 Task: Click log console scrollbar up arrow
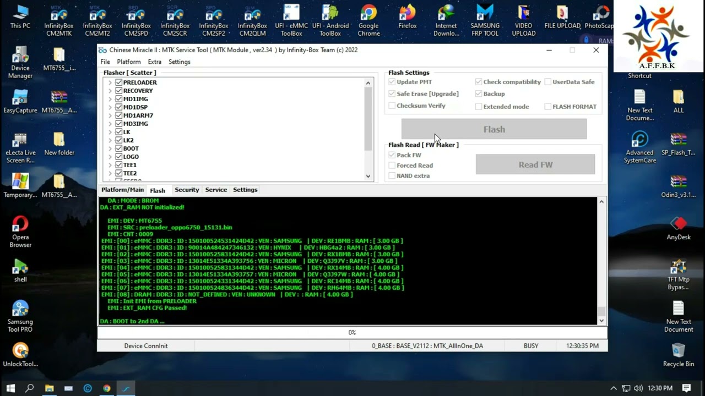coord(601,202)
